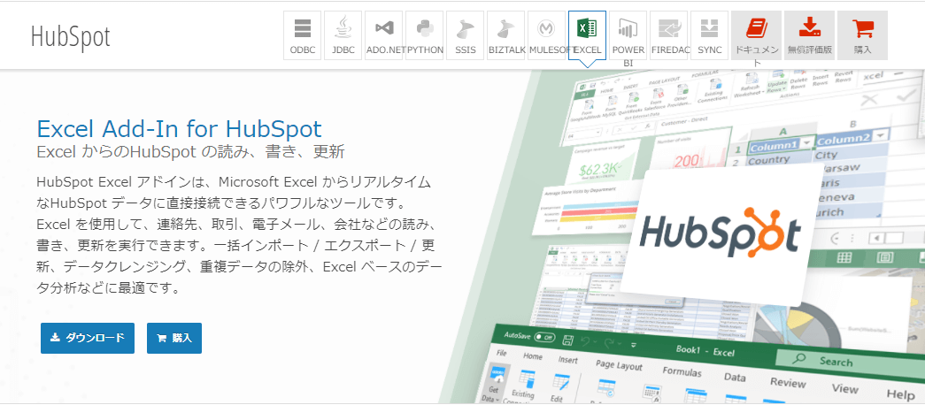Choose the Sync product icon

(x=710, y=35)
